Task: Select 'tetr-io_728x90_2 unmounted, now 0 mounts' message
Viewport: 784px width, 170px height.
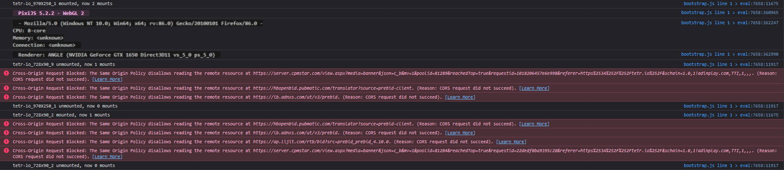Action: pyautogui.click(x=64, y=166)
